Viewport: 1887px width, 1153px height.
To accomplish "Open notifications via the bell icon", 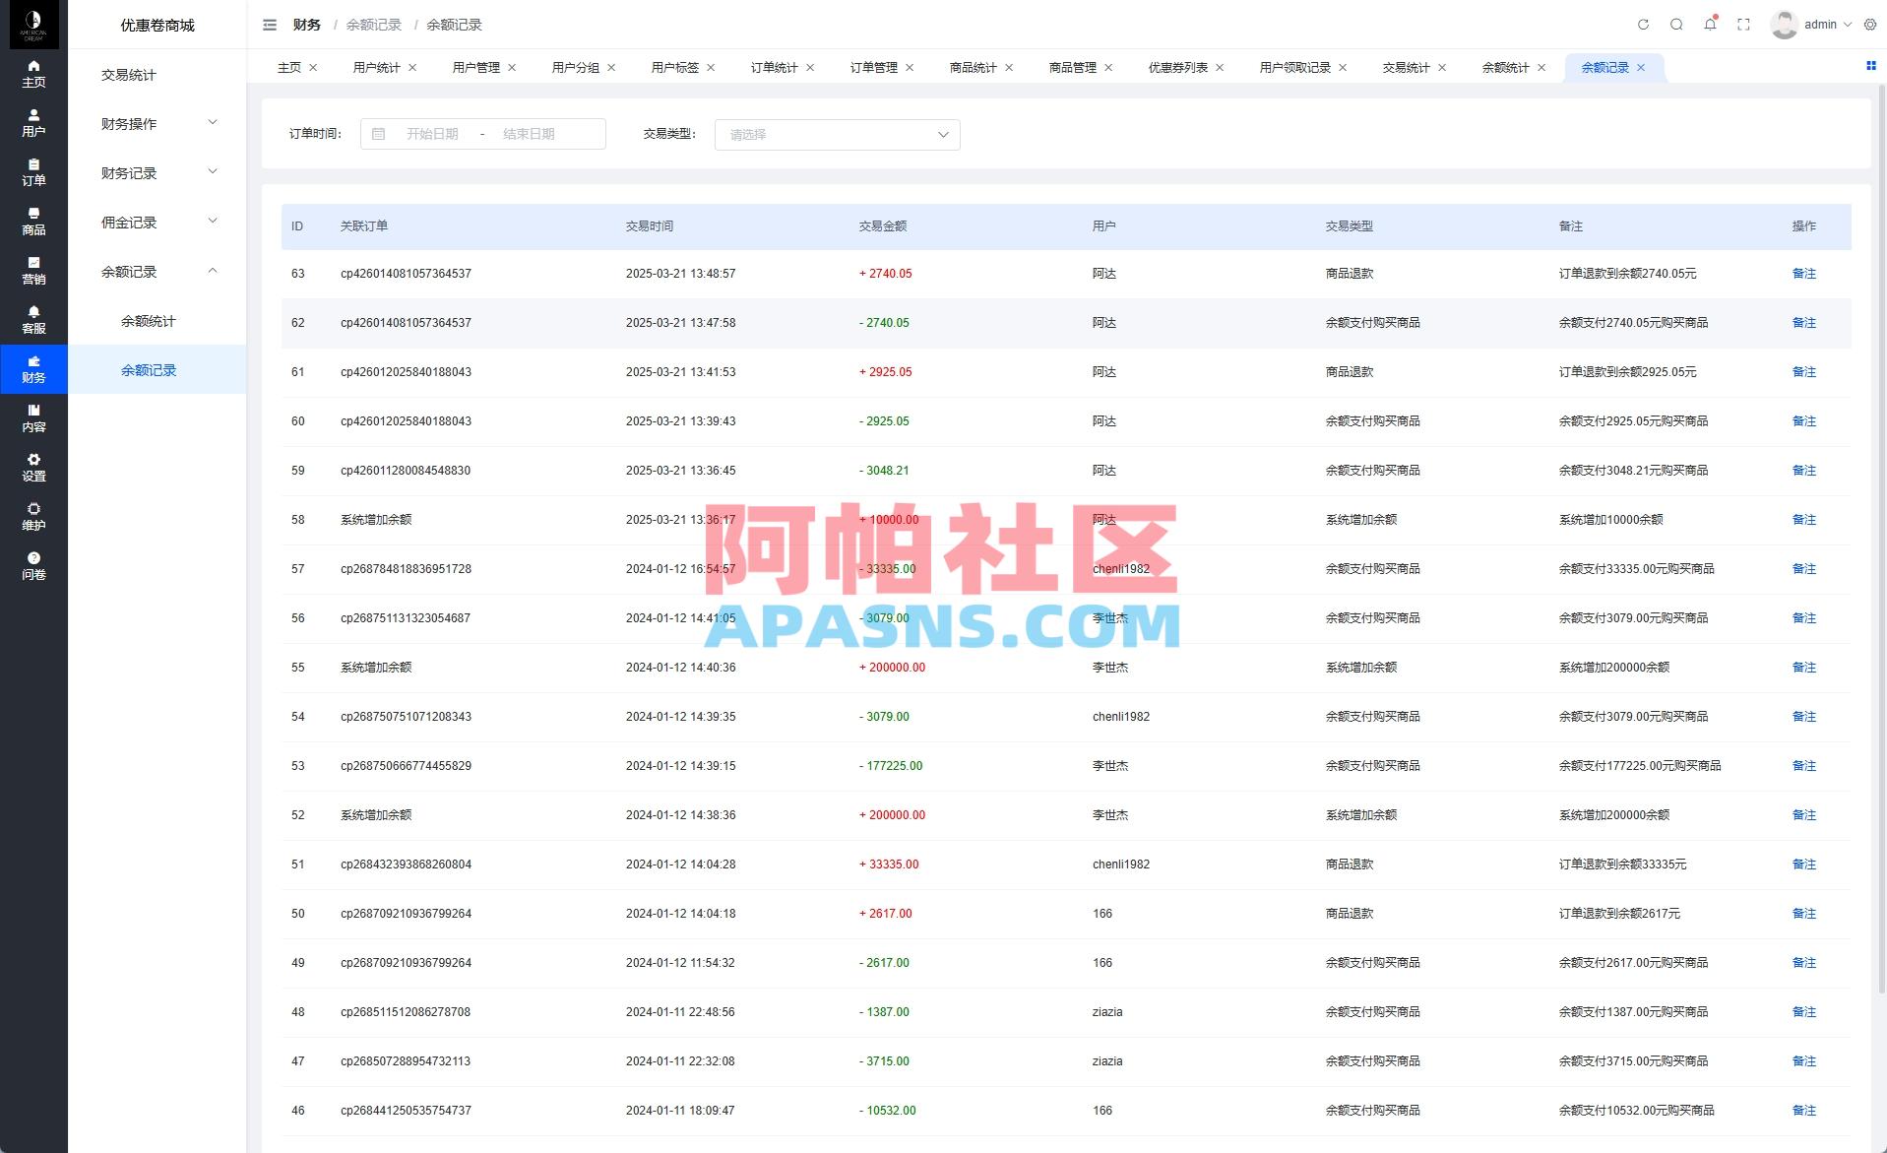I will point(1710,25).
